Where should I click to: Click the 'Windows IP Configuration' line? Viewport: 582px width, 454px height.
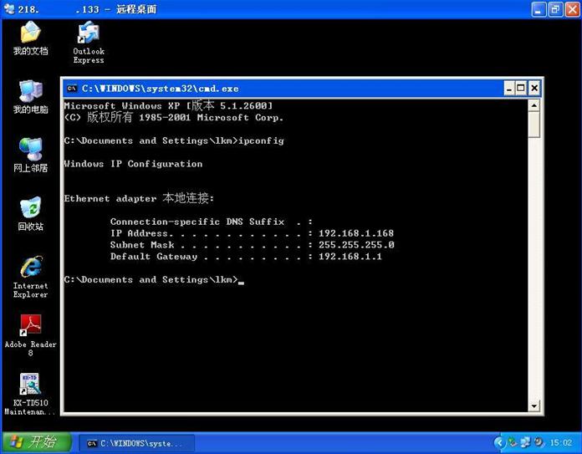click(133, 164)
